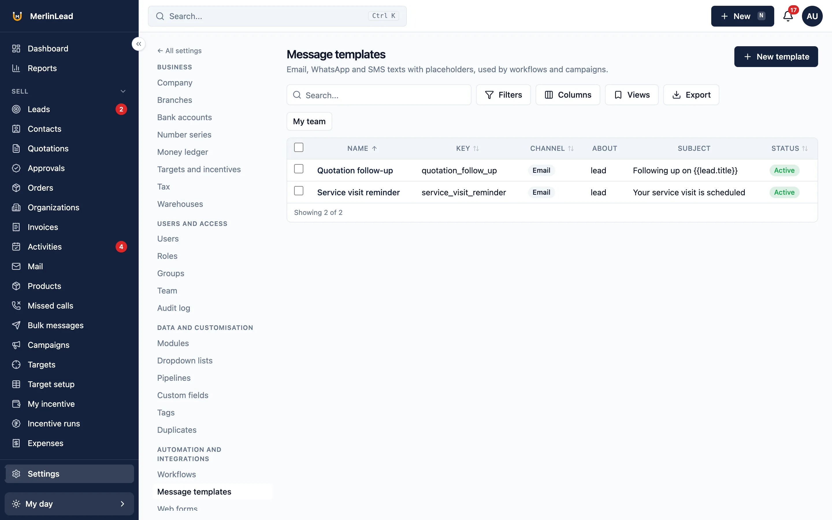Open Organizations building icon
This screenshot has height=520, width=832.
pyautogui.click(x=16, y=207)
